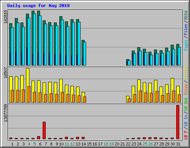Click the 'Files' legend label

click(x=186, y=30)
